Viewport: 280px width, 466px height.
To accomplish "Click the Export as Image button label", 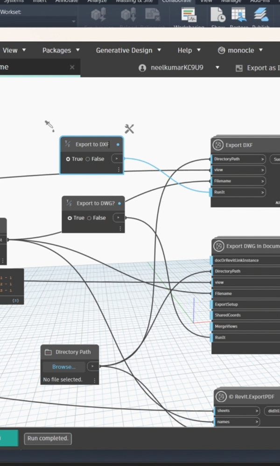I will tap(263, 68).
